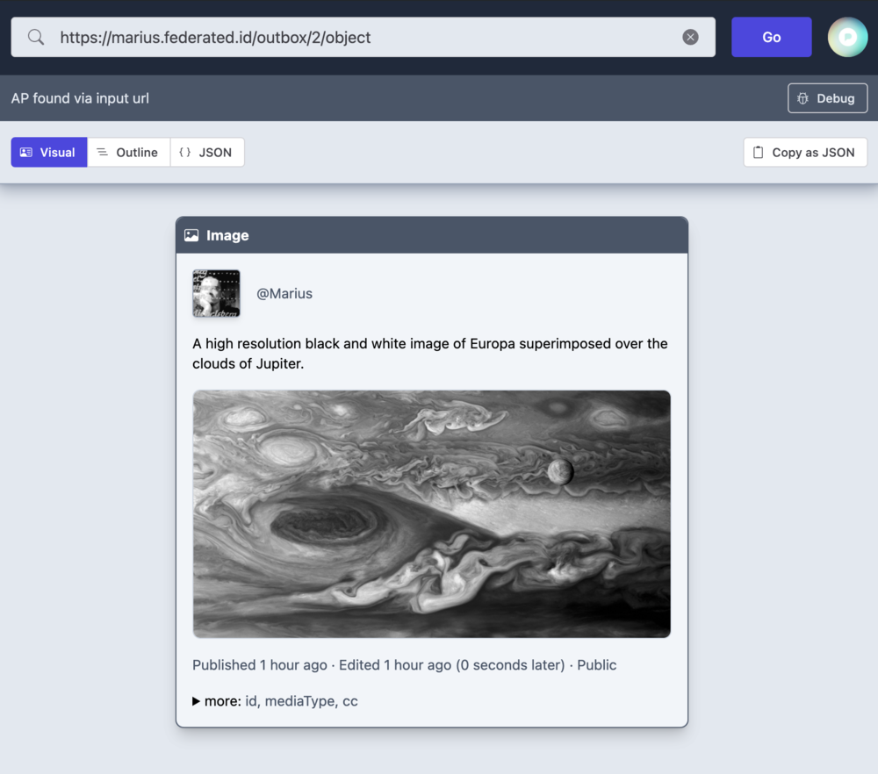This screenshot has width=878, height=774.
Task: Open the Jupiter and Europa image
Action: pyautogui.click(x=431, y=513)
